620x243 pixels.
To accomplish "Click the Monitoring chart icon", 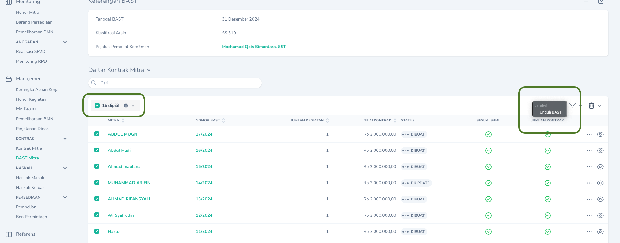I will coord(9,2).
